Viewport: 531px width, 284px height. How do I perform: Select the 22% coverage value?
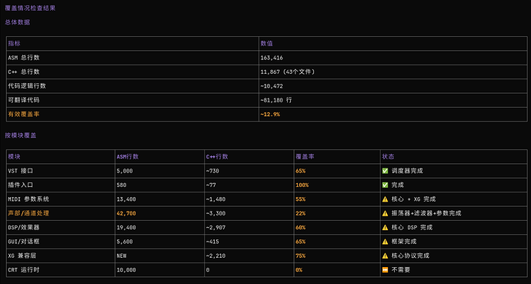click(x=300, y=214)
